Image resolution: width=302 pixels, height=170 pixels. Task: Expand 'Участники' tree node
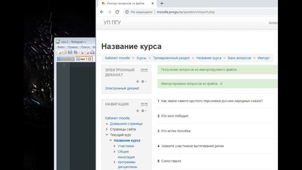(115, 146)
